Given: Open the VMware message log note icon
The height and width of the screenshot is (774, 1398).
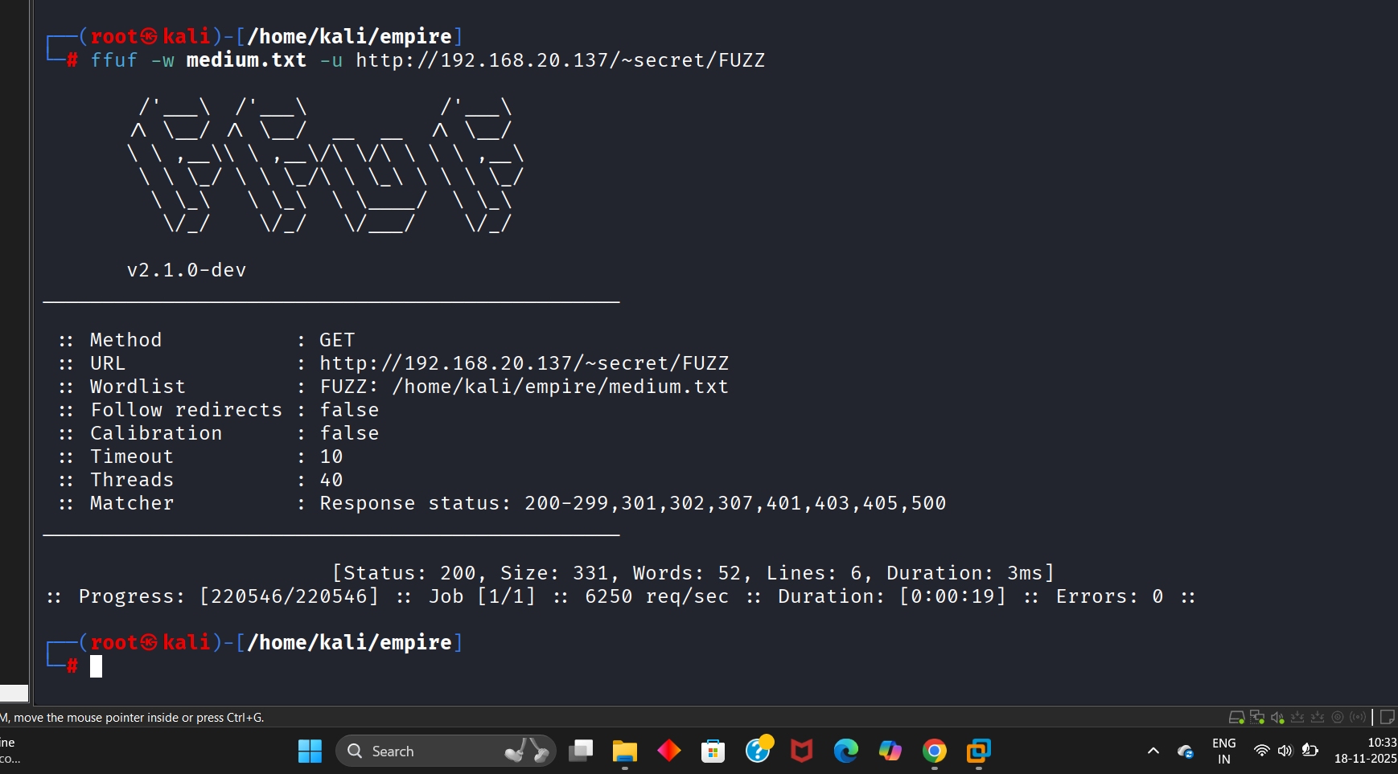Looking at the screenshot, I should point(1388,717).
